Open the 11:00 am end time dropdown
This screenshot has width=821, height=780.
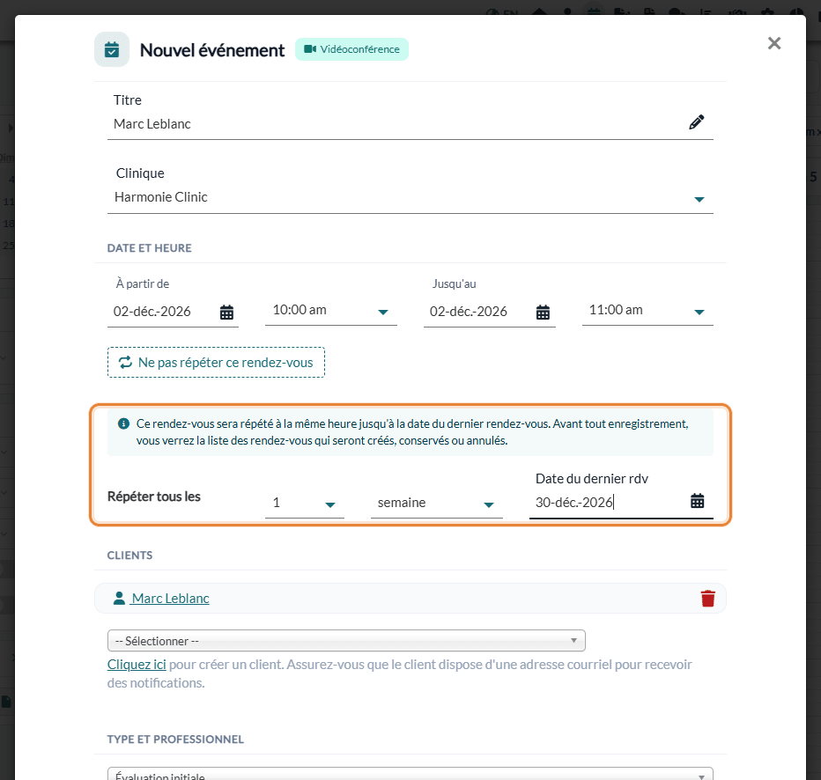click(x=647, y=311)
